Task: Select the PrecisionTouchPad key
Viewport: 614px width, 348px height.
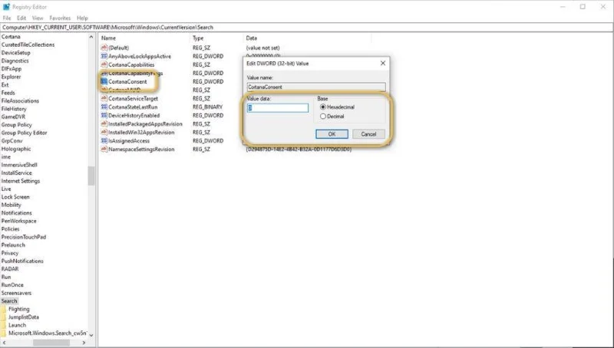Action: click(24, 237)
